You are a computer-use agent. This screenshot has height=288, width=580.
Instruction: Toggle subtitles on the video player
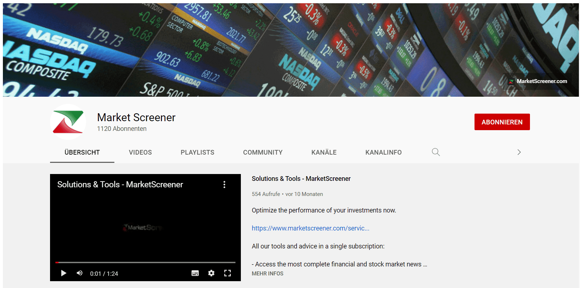click(x=195, y=273)
